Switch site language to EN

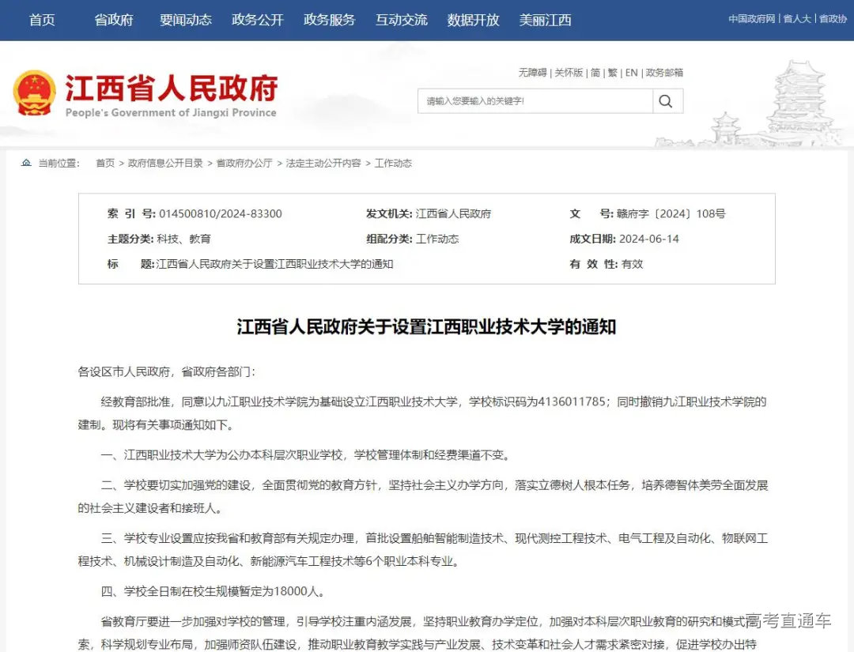point(631,73)
